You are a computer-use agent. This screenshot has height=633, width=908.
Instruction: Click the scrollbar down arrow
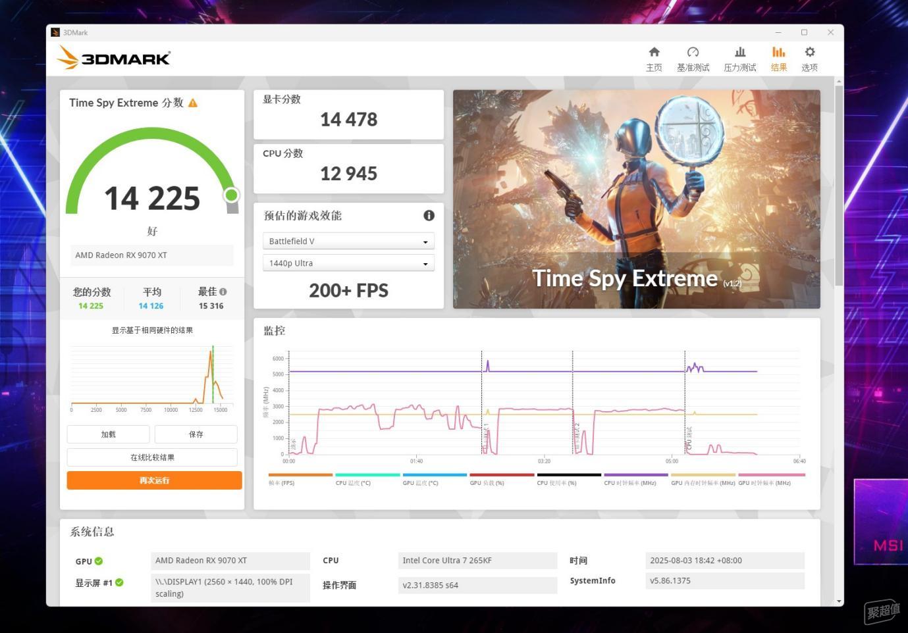coord(839,601)
